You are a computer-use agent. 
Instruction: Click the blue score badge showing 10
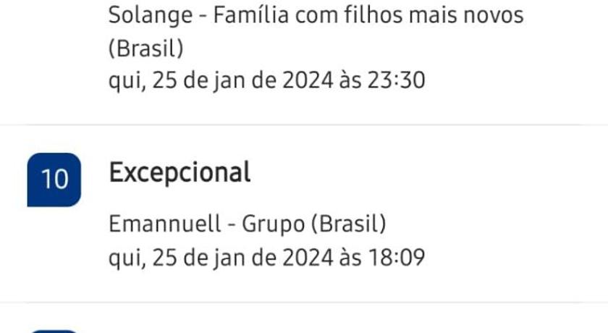pos(54,180)
